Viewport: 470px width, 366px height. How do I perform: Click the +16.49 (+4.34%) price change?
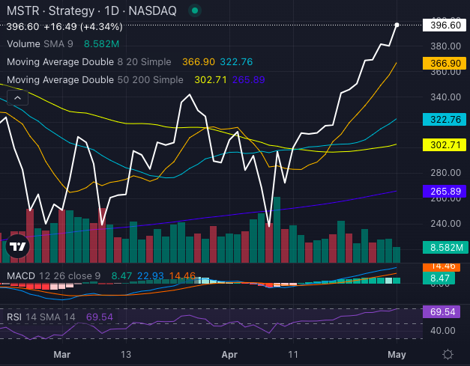click(x=83, y=27)
